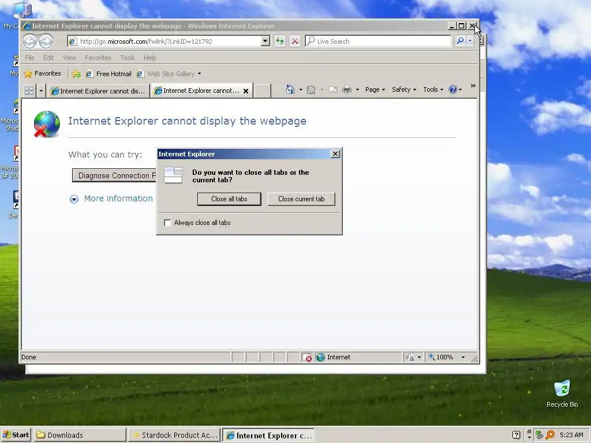Close the second Internet Explorer tab
Viewport: 591px width, 443px height.
coord(246,91)
